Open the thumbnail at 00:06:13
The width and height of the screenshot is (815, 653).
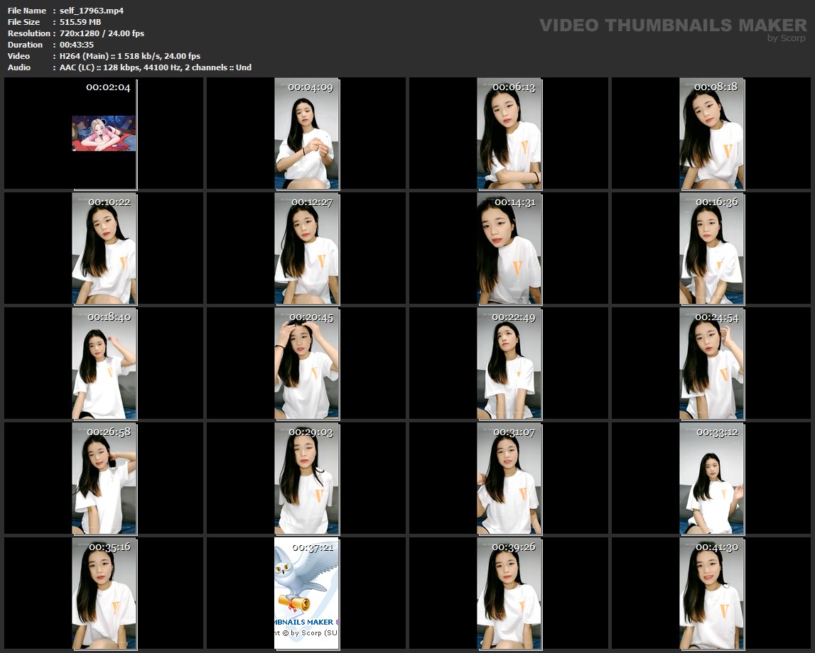click(509, 133)
